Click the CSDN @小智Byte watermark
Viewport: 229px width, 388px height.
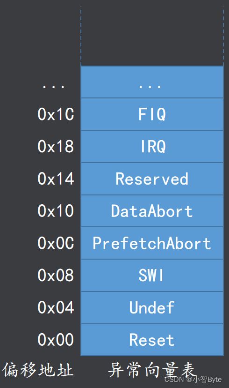pyautogui.click(x=193, y=380)
